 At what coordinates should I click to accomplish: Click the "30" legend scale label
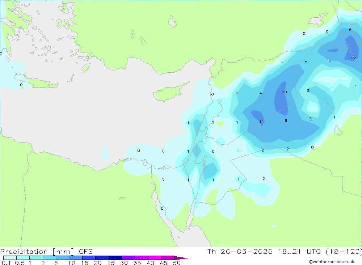(124, 263)
